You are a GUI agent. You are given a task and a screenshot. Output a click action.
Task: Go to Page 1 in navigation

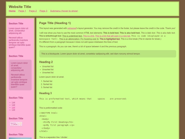22,11
